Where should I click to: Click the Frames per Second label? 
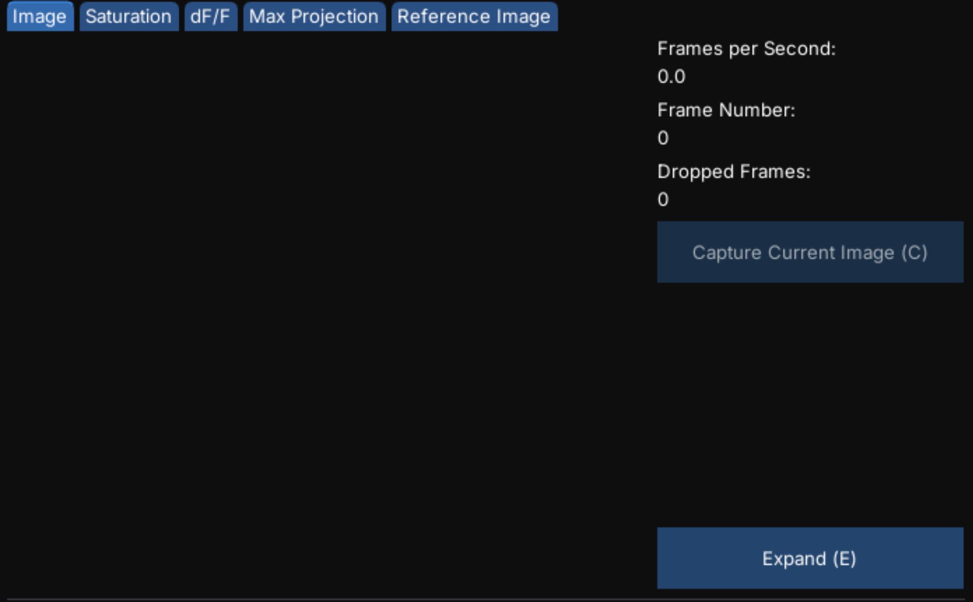(747, 49)
